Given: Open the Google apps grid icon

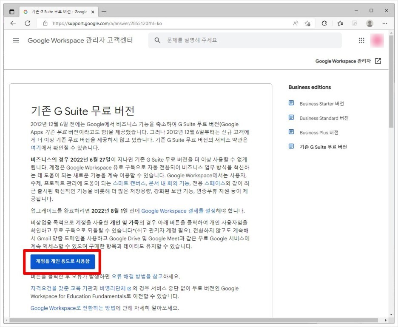Looking at the screenshot, I should coord(361,40).
